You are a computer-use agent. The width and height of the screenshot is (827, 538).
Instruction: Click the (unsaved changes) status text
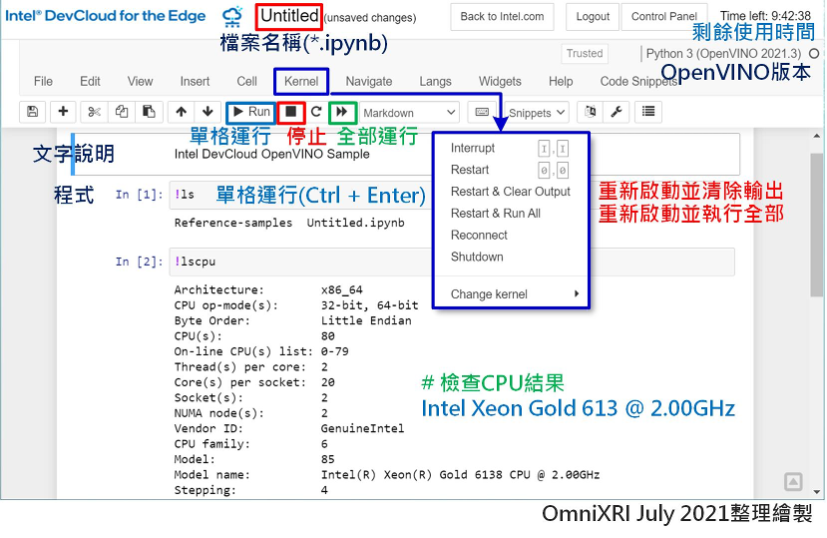370,18
